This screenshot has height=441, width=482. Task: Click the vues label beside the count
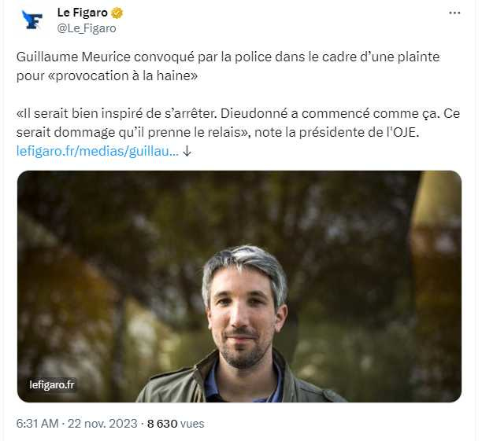click(x=192, y=424)
